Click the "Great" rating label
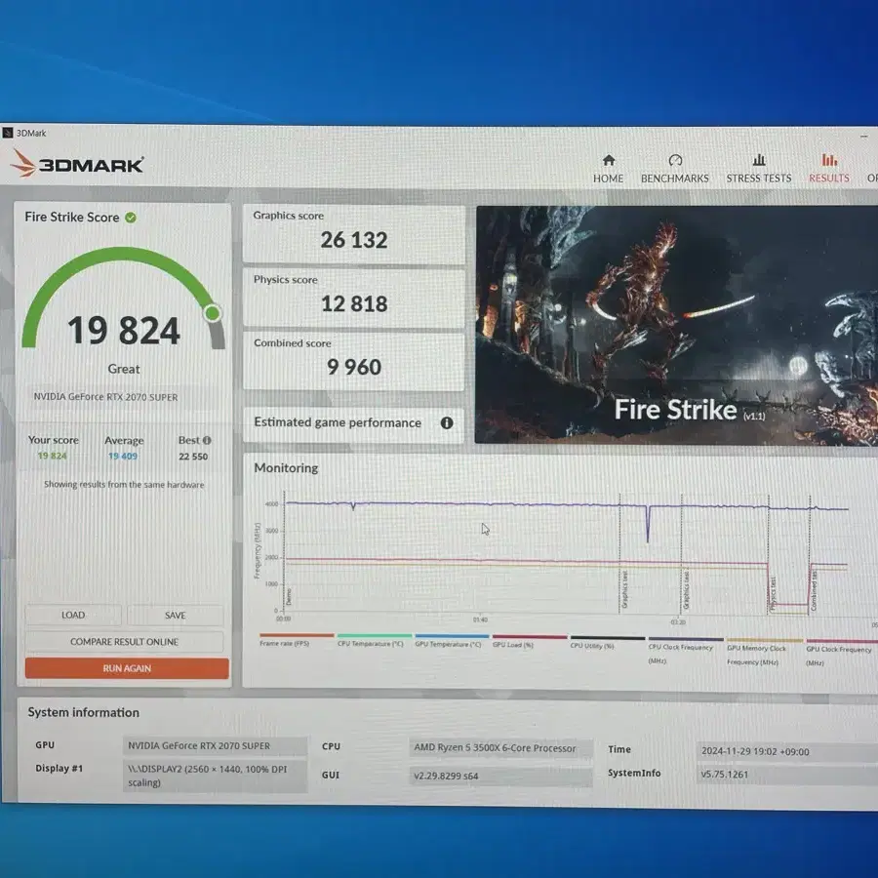Image resolution: width=878 pixels, height=878 pixels. coord(124,369)
